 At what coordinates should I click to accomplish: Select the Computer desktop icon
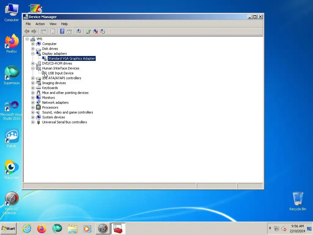12,12
